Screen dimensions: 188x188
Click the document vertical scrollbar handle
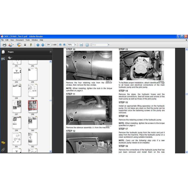click(187, 94)
